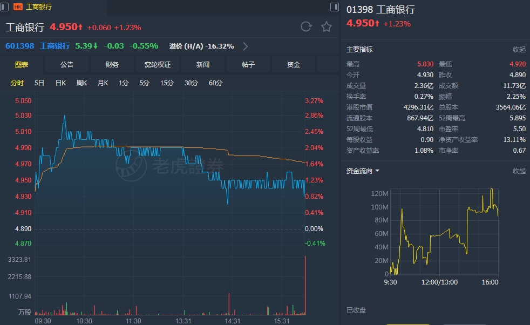Select the 日K chart period
This screenshot has height=325, width=530.
[x=60, y=83]
